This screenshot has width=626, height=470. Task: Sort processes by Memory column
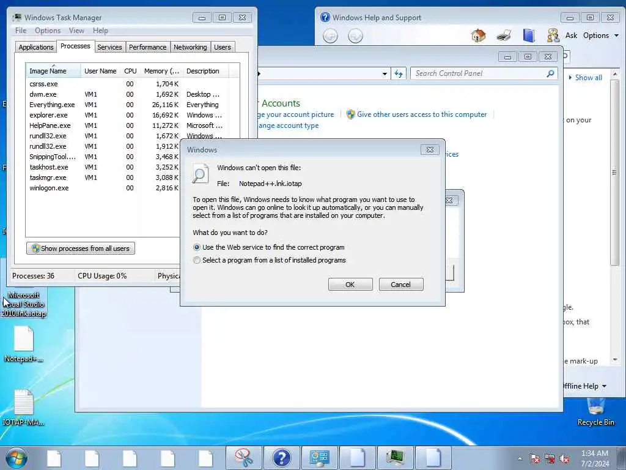161,71
